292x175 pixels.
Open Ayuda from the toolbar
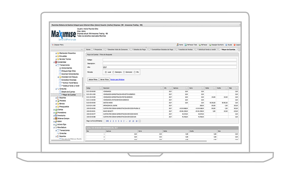point(227,44)
